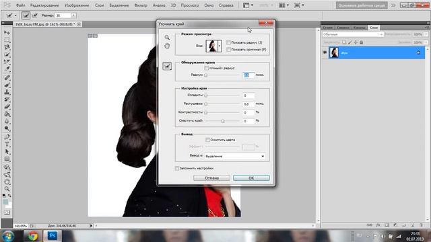Choose Erase Refinements tool in options bar

(35, 15)
